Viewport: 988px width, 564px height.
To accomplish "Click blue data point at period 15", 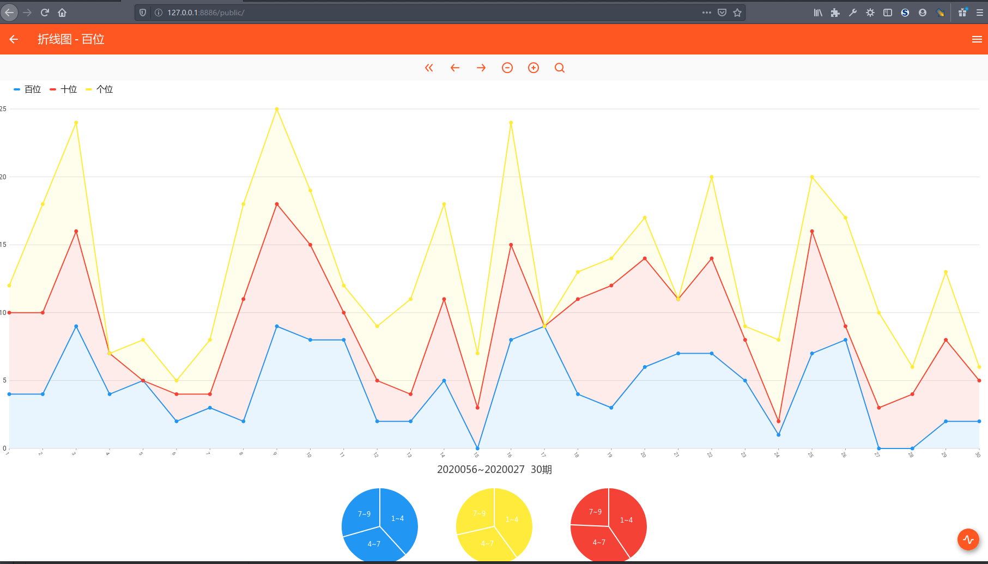I will point(477,448).
